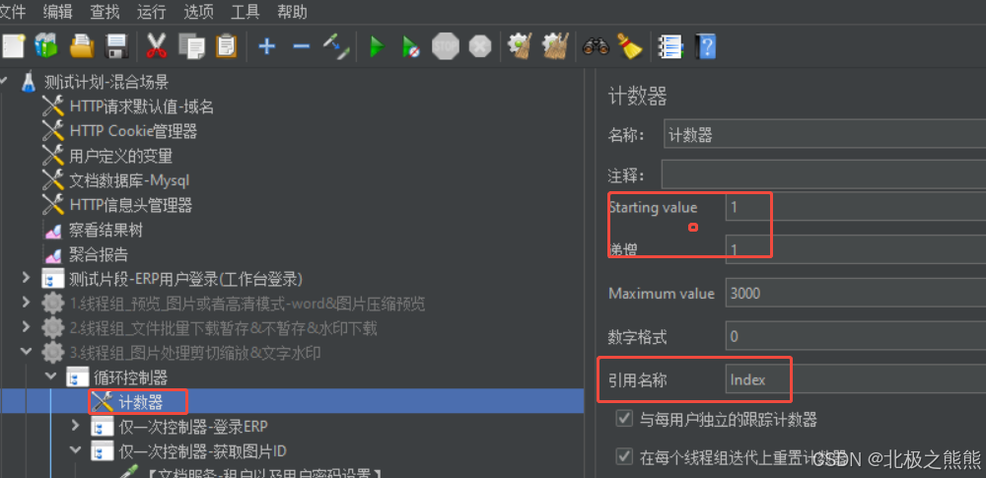Image resolution: width=986 pixels, height=478 pixels.
Task: Click the broom Clear All icon
Action: 629,46
